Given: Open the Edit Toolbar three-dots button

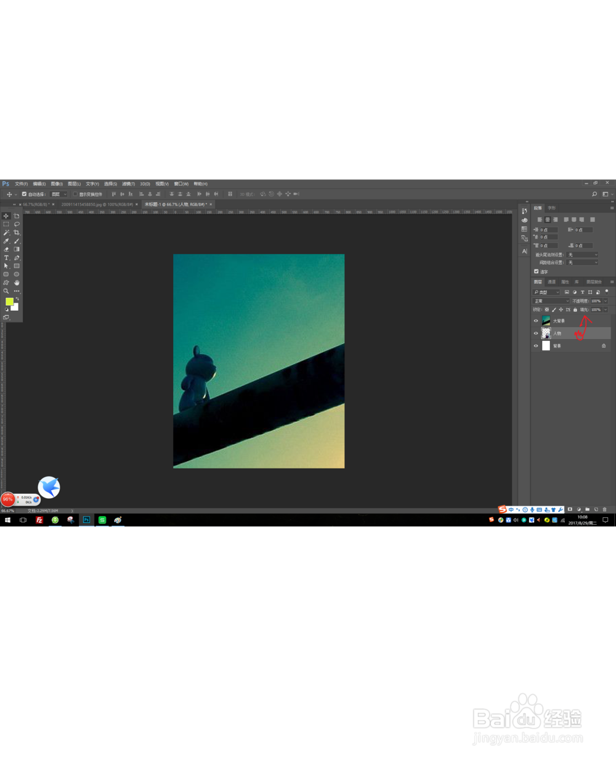Looking at the screenshot, I should 17,291.
